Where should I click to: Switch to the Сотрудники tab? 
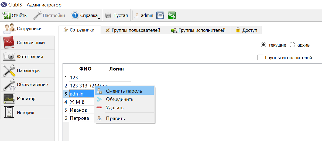point(80,30)
